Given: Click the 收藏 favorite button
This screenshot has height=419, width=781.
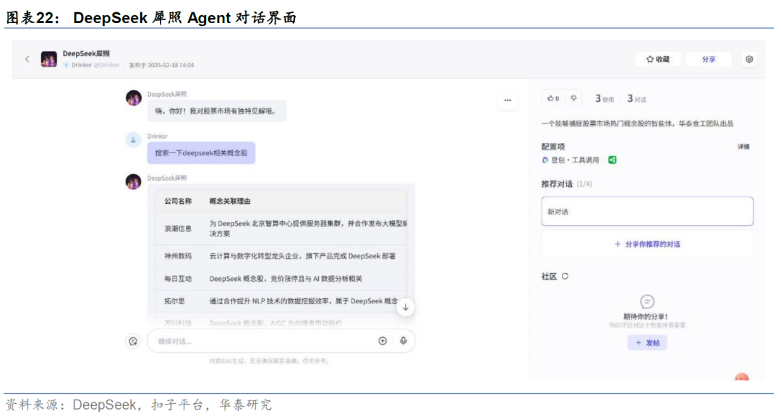Looking at the screenshot, I should (x=658, y=59).
